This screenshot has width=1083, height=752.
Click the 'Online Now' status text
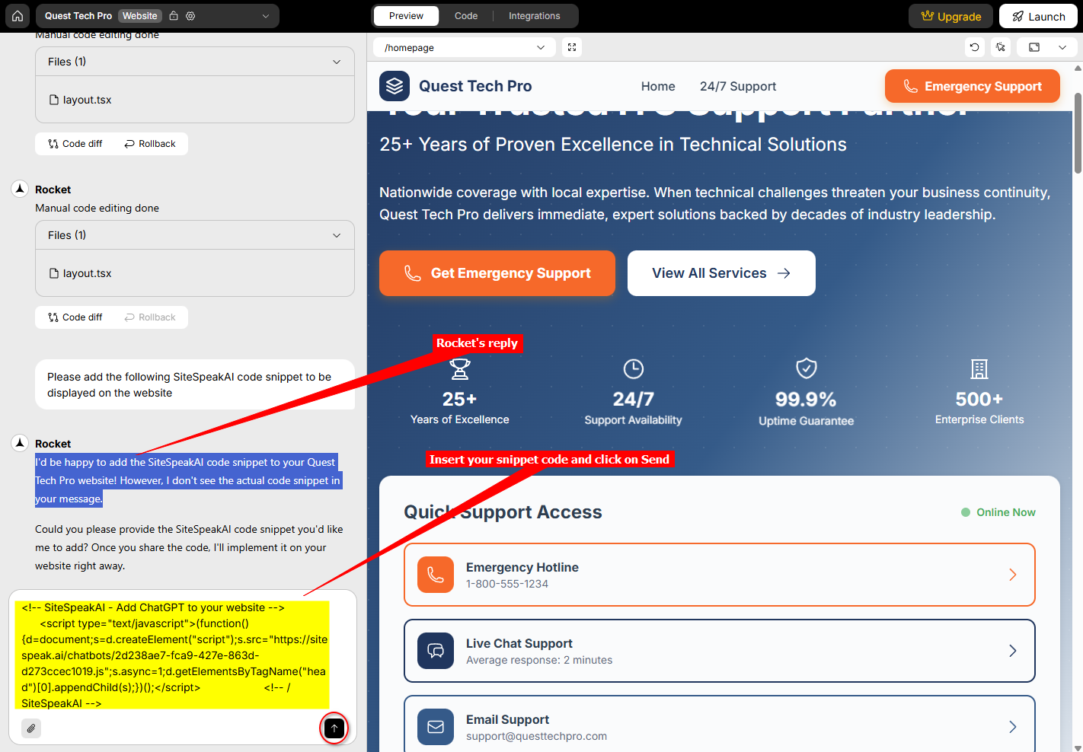tap(1006, 512)
